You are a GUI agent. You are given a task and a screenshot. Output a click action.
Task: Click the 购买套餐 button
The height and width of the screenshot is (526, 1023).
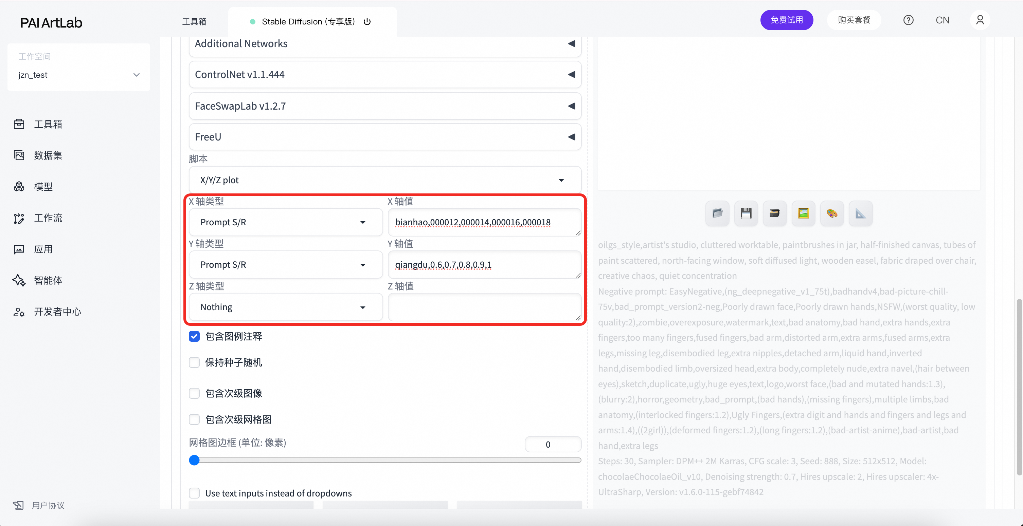tap(854, 20)
